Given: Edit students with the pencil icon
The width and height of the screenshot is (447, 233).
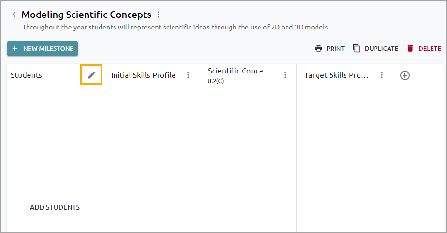Looking at the screenshot, I should pyautogui.click(x=91, y=75).
